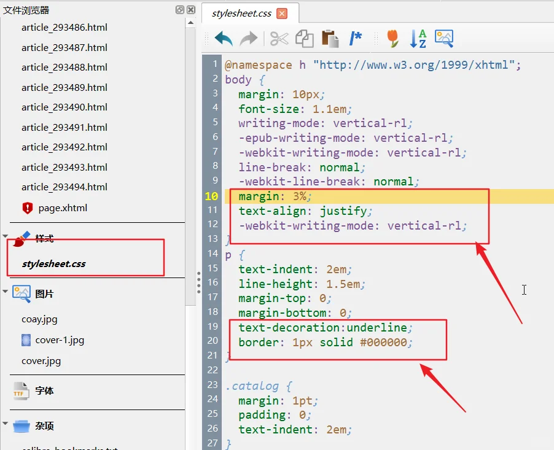The image size is (554, 450).
Task: Click the 杂项 category label
Action: 44,426
